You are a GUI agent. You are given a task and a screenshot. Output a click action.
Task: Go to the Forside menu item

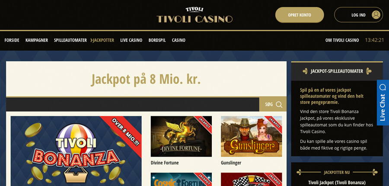12,40
